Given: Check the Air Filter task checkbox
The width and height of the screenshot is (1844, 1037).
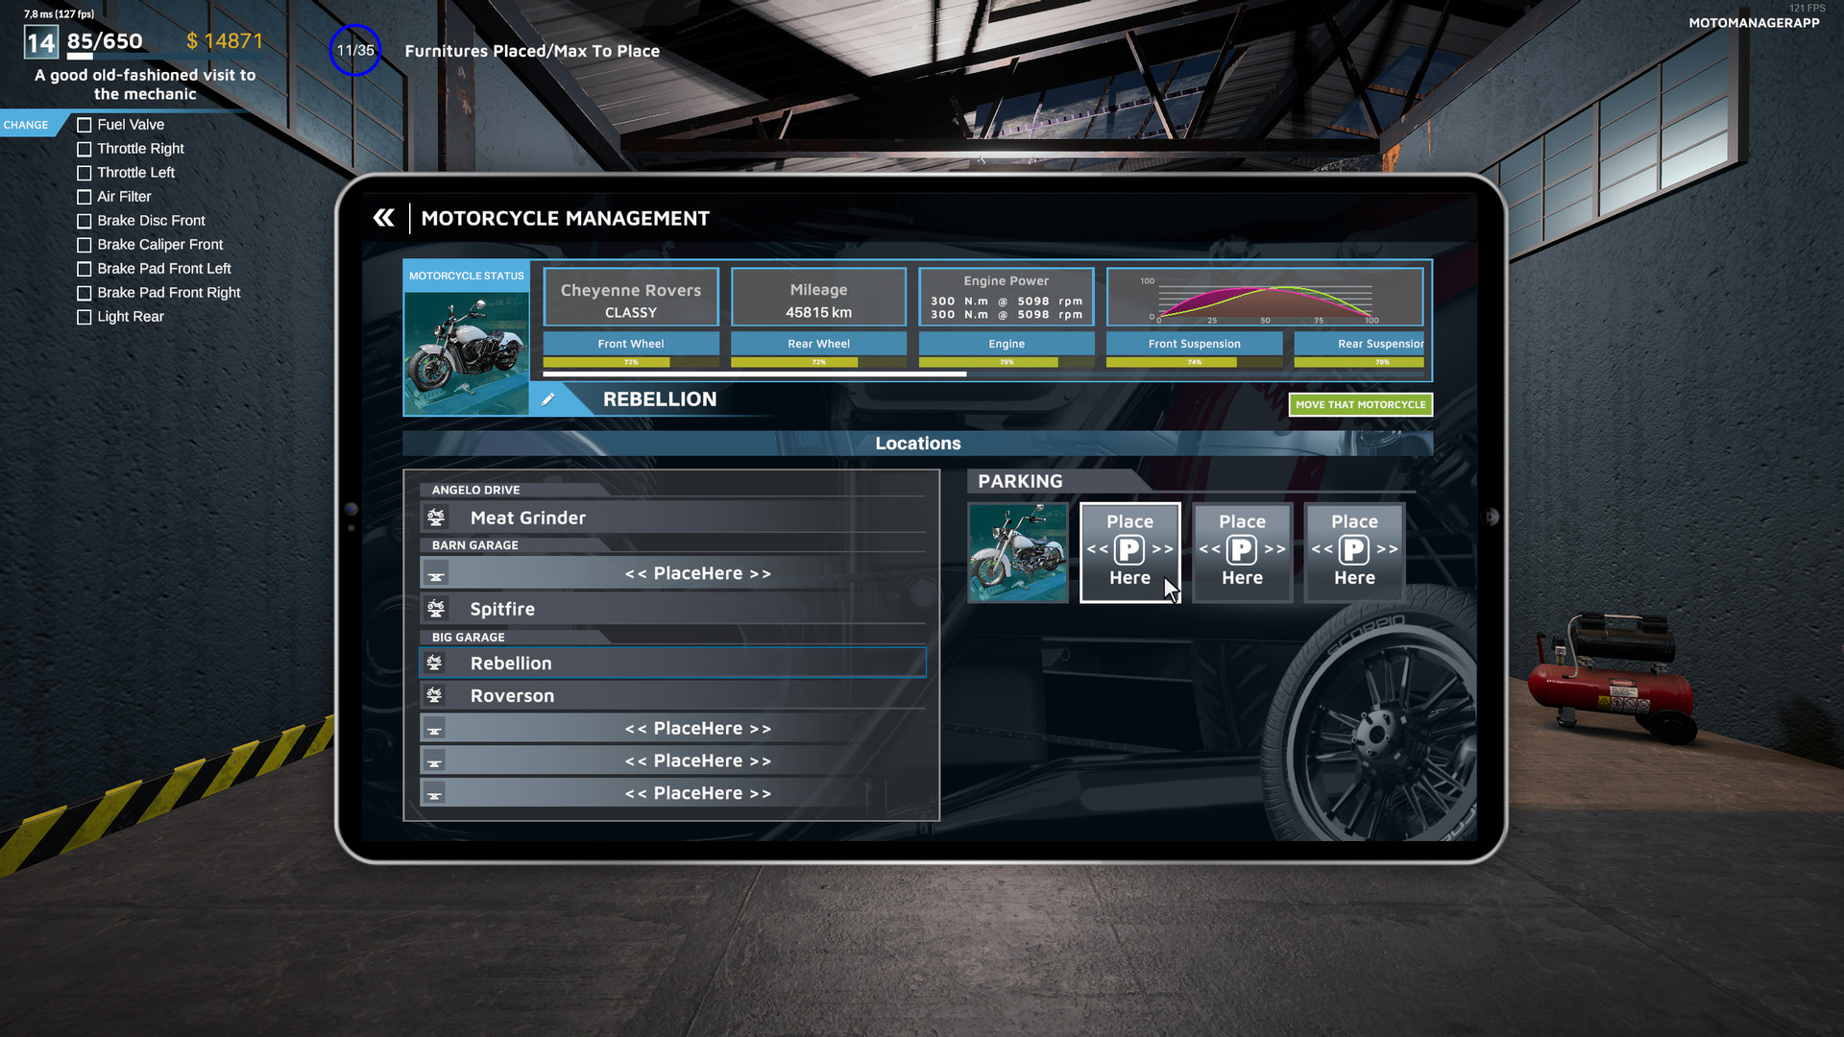Looking at the screenshot, I should (85, 197).
